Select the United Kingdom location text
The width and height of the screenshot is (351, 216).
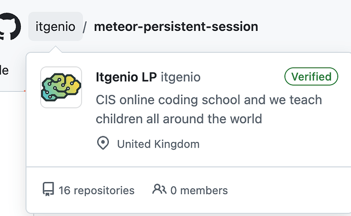158,144
